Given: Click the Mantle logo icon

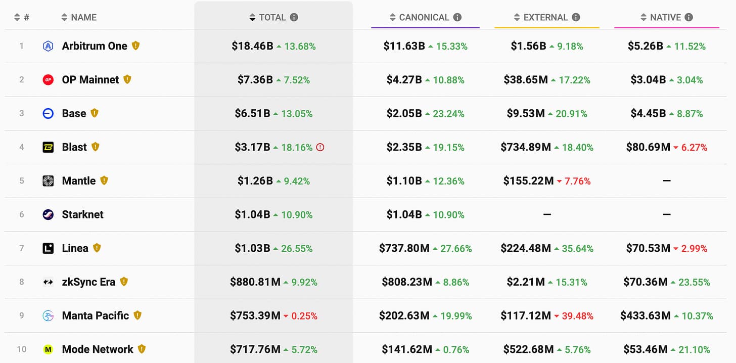Looking at the screenshot, I should (48, 181).
